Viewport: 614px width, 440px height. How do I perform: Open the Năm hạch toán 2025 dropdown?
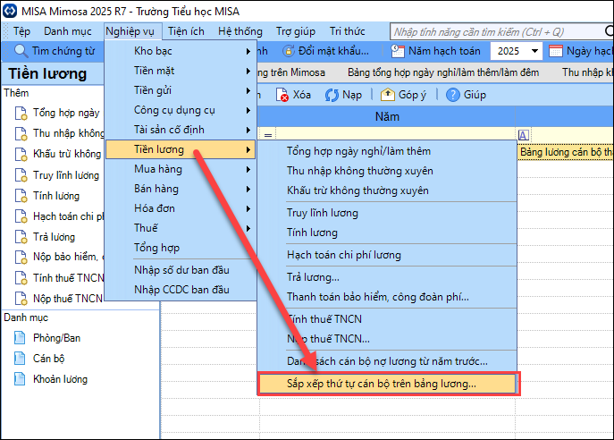pyautogui.click(x=534, y=51)
